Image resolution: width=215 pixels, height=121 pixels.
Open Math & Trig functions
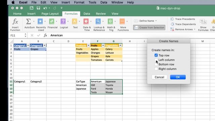111,25
